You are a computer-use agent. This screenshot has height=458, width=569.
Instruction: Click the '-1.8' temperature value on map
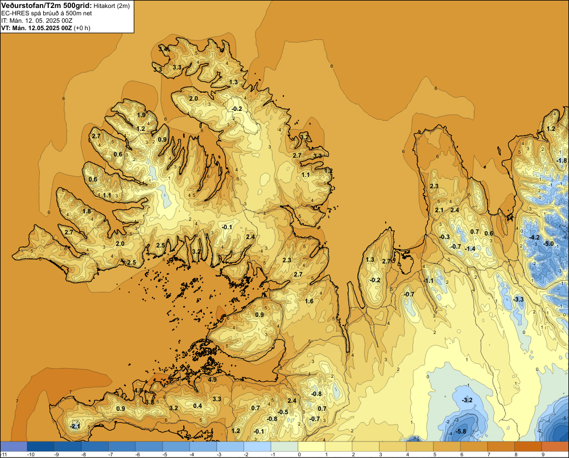coord(562,160)
